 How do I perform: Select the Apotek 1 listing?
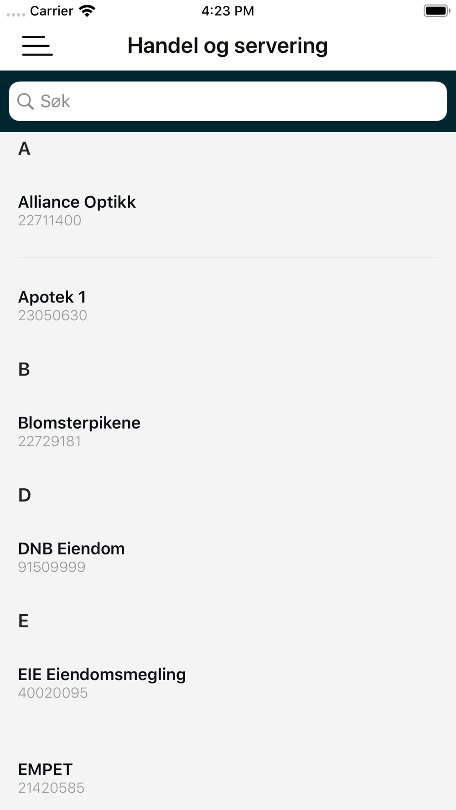52,297
